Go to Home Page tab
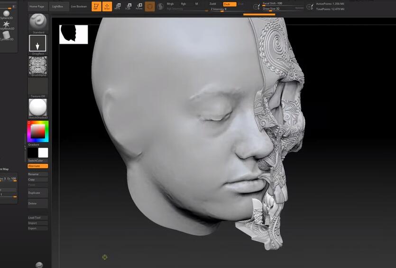396x268 pixels. [37, 7]
